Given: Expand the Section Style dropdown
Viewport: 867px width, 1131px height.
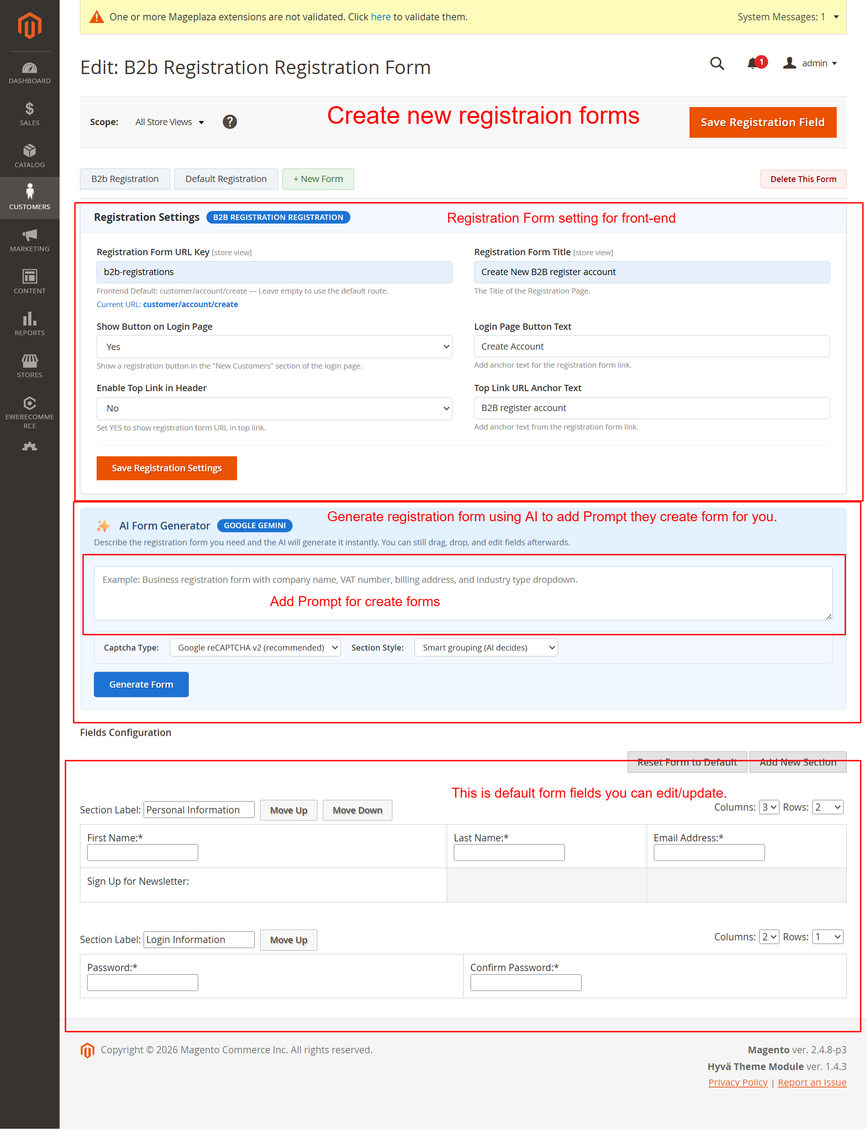Looking at the screenshot, I should [x=485, y=647].
